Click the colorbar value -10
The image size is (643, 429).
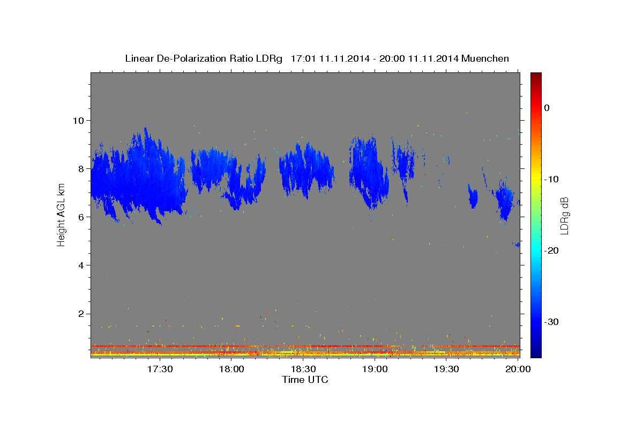[551, 179]
